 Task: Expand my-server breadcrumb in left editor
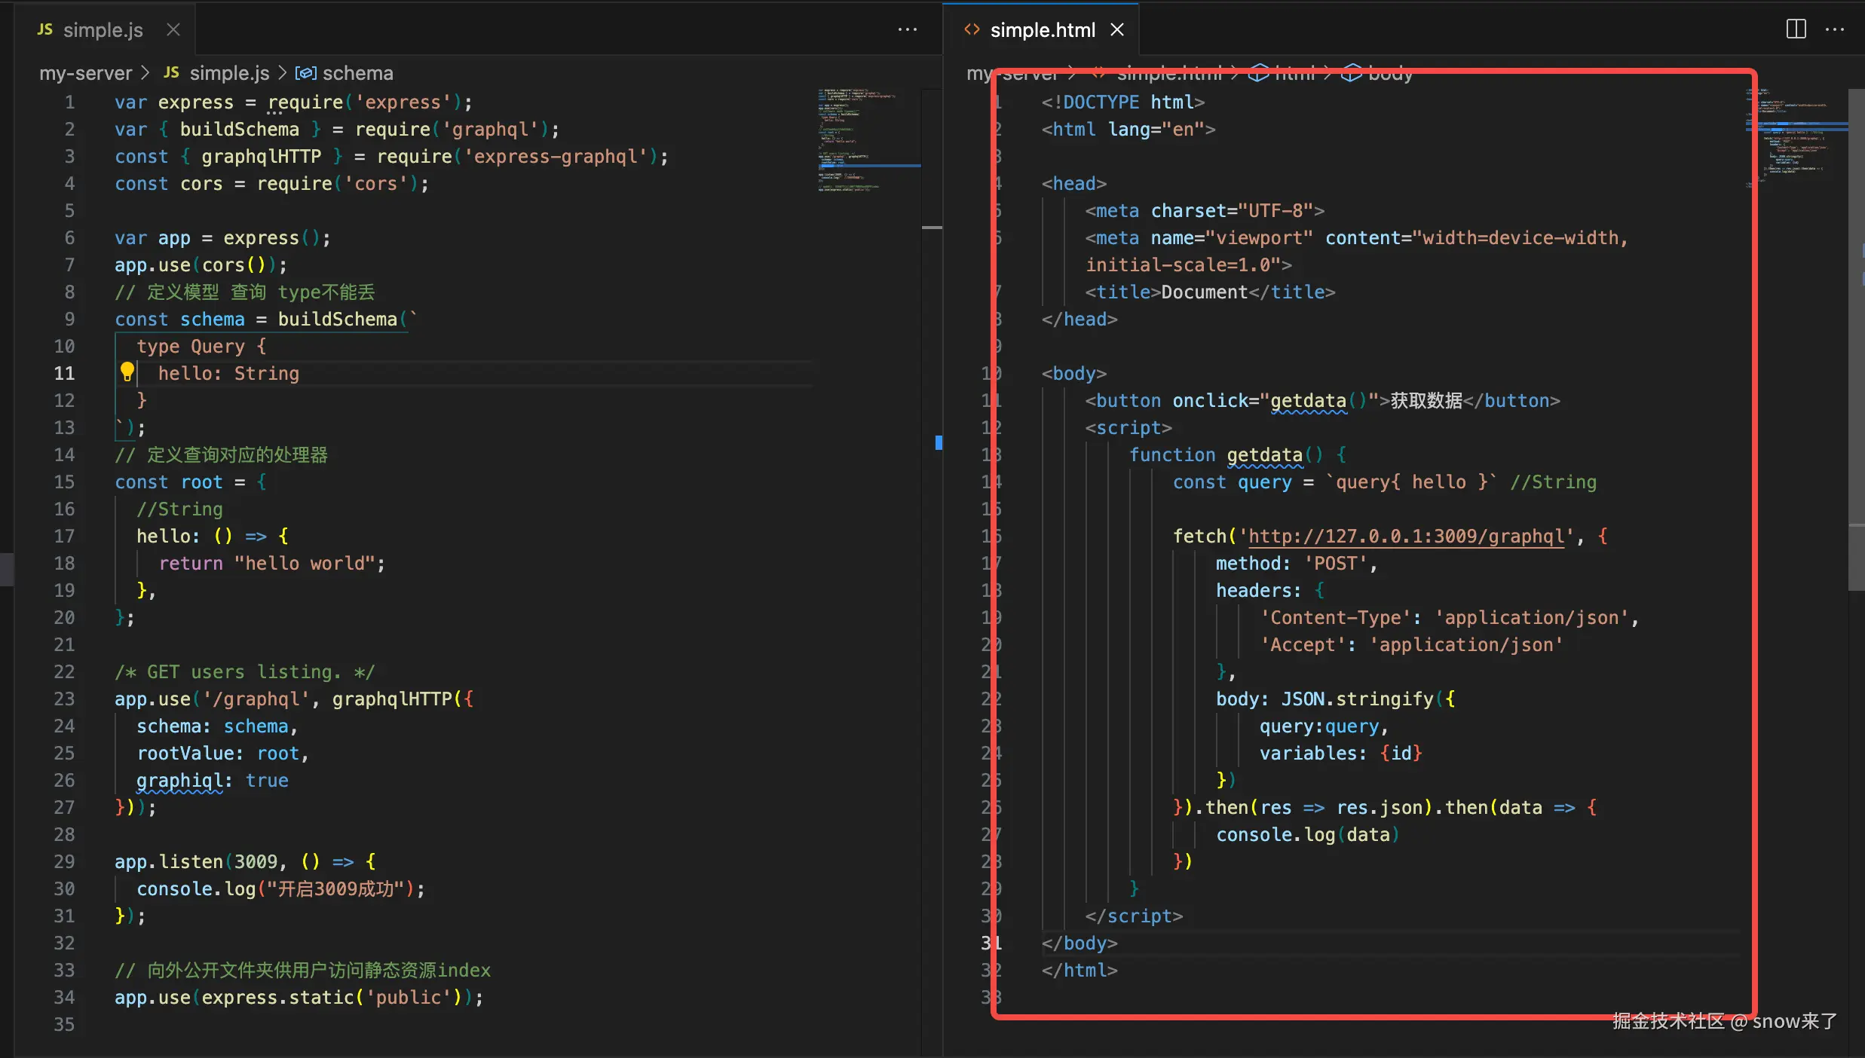(x=85, y=73)
